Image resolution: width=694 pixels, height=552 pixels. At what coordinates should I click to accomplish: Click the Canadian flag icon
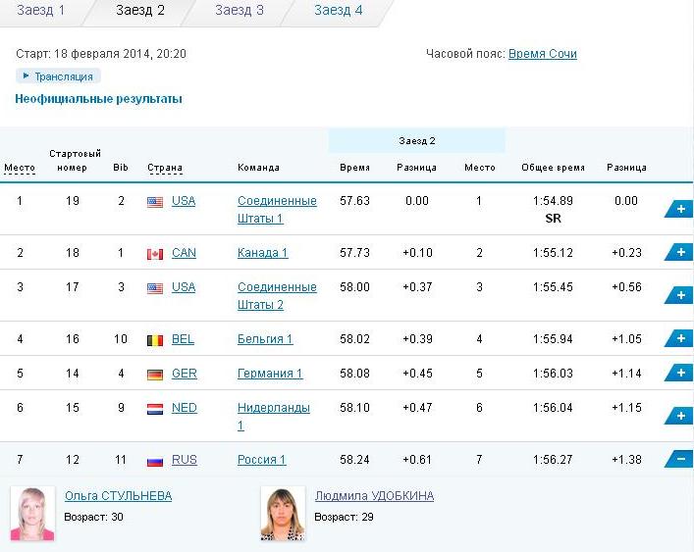155,254
